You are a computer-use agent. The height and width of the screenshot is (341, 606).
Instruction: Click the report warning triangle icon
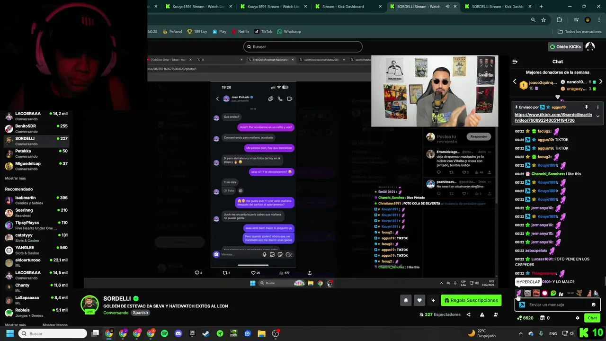point(482,314)
